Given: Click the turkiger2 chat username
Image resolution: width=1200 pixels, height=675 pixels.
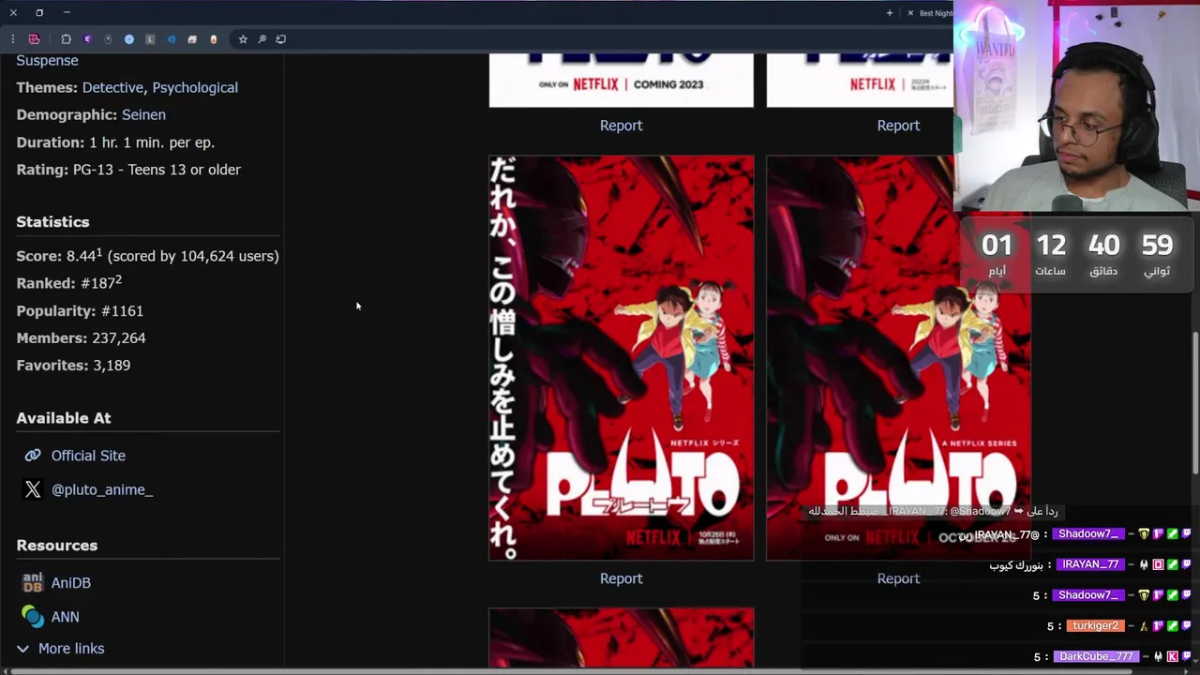Looking at the screenshot, I should [x=1095, y=625].
